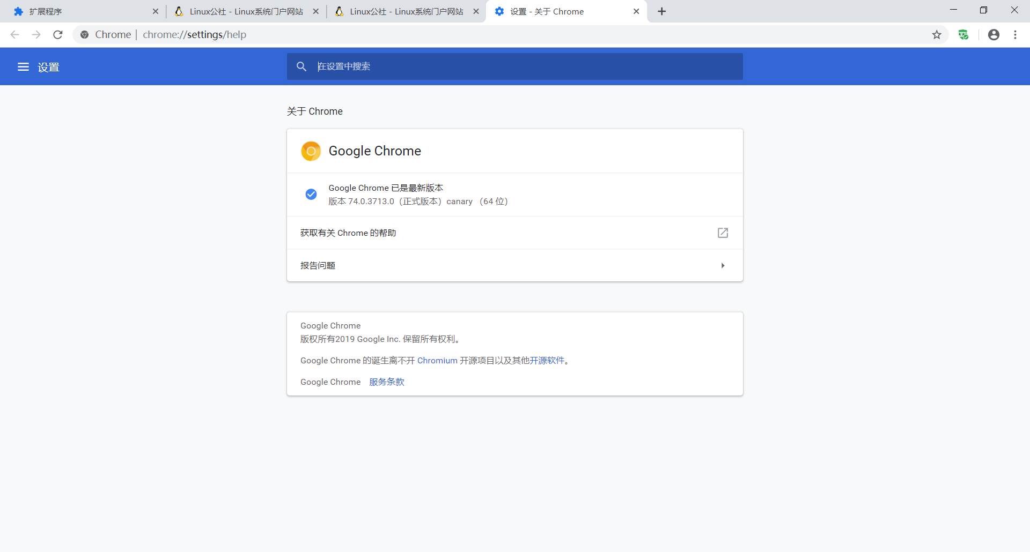This screenshot has width=1030, height=552.
Task: Click the 设置 title in the header
Action: click(48, 68)
